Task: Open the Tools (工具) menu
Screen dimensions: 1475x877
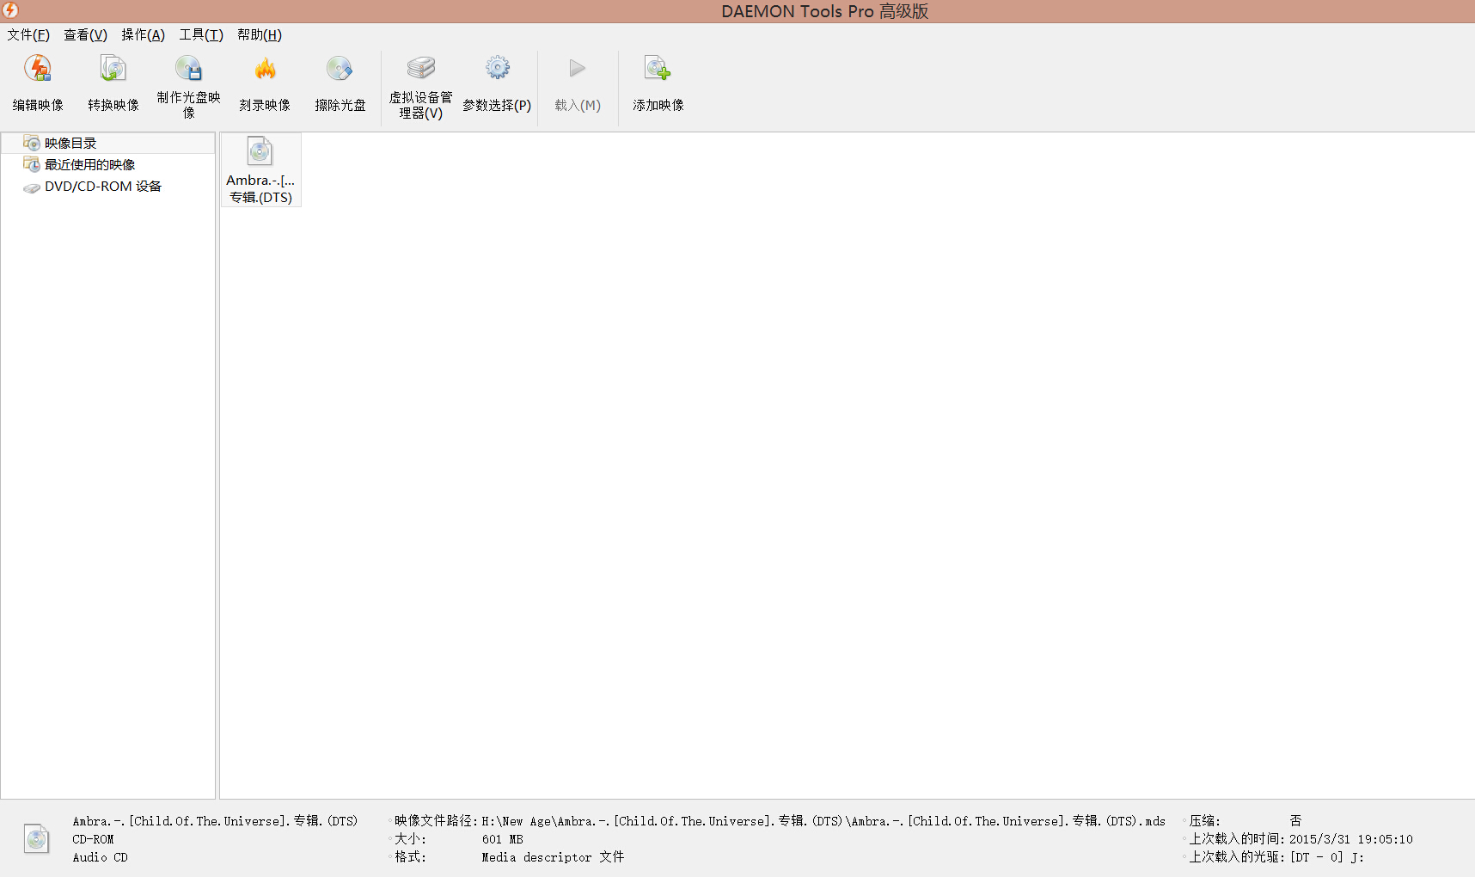Action: pyautogui.click(x=201, y=34)
